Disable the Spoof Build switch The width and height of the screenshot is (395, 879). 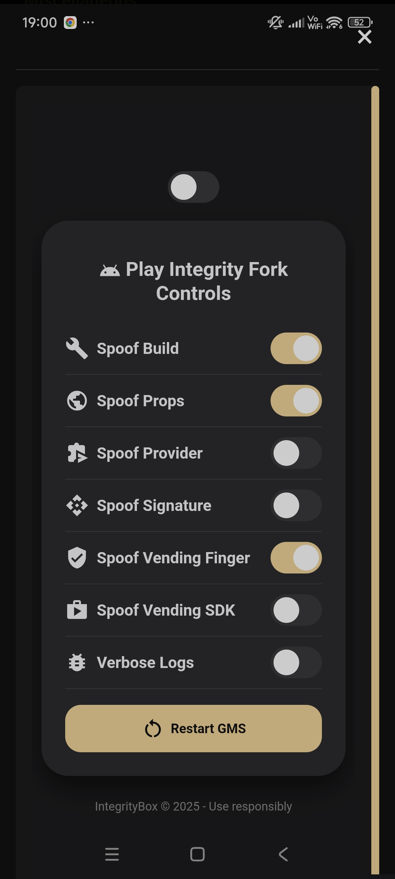[296, 348]
